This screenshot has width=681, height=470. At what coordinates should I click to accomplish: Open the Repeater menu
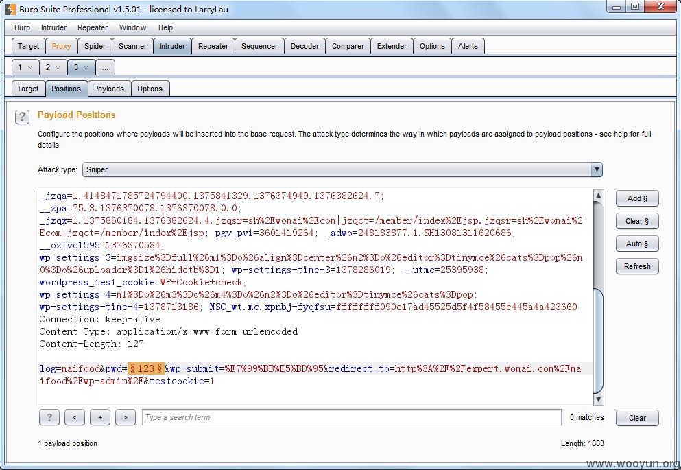(93, 27)
